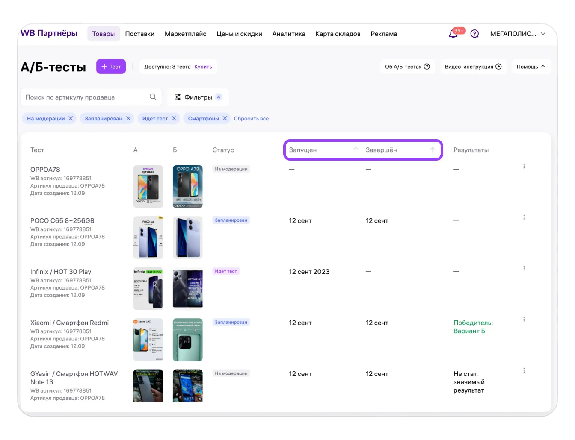Sort by Завершён column arrow
This screenshot has height=440, width=575.
432,150
